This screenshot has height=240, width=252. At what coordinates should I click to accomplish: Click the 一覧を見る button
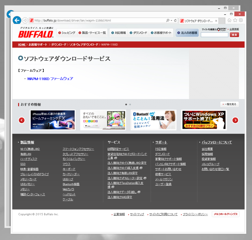coord(229,104)
